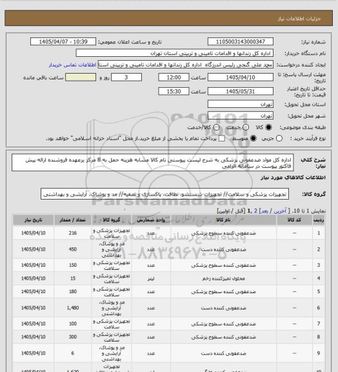
Task: Click the گروه کالا field
Action: click(x=164, y=194)
